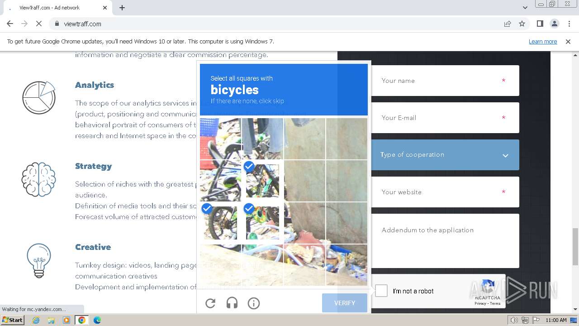The image size is (579, 326).
Task: Open the Action Center flag icon
Action: click(x=536, y=320)
